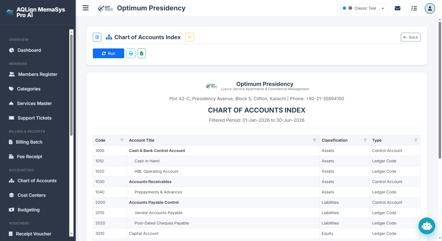This screenshot has width=442, height=241.
Task: Click the Run button
Action: click(x=109, y=53)
